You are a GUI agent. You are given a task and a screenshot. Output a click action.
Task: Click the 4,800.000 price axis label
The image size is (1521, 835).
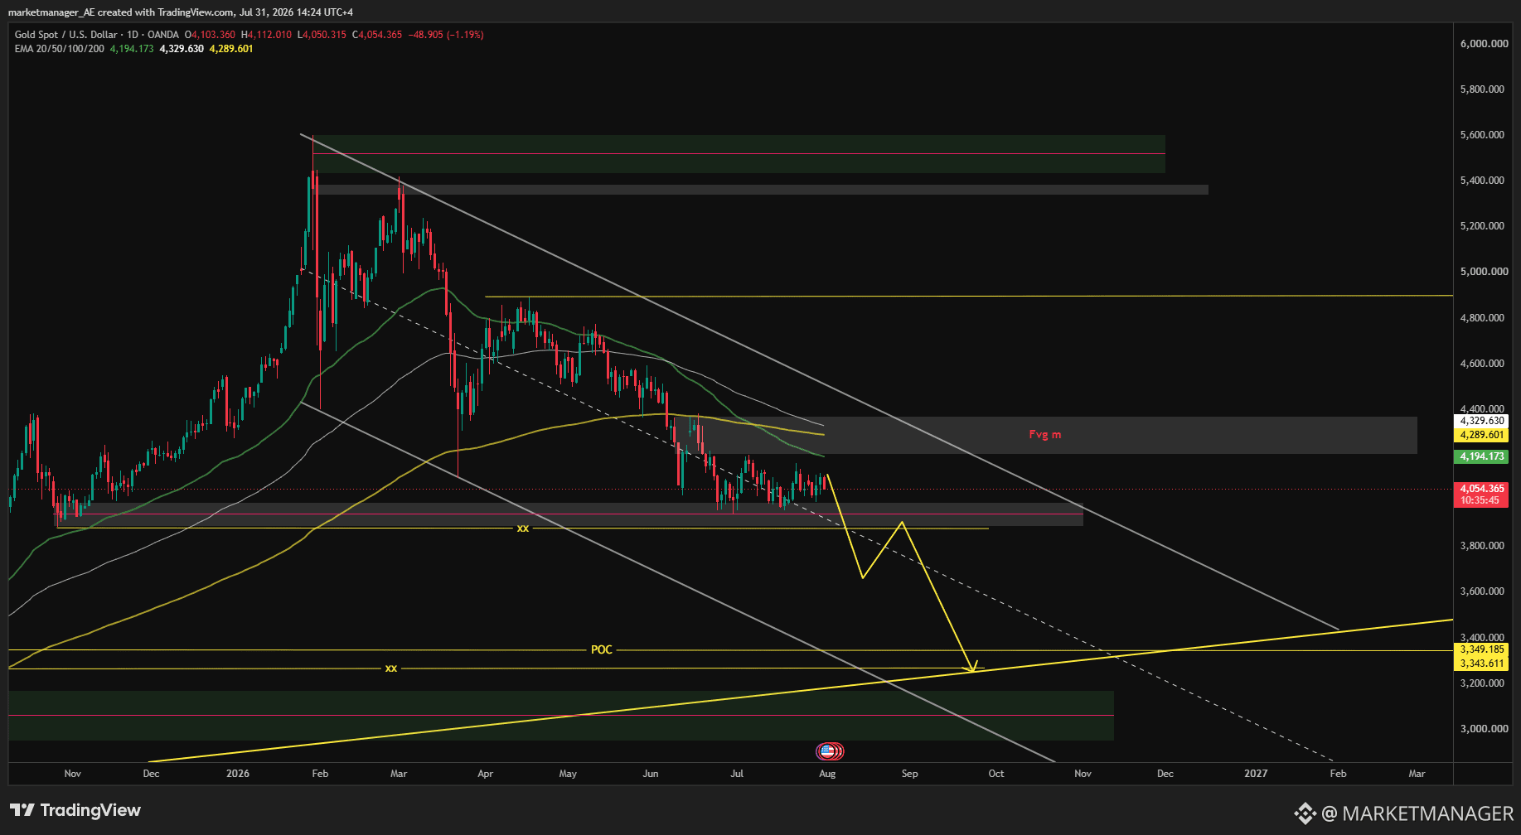[1484, 318]
